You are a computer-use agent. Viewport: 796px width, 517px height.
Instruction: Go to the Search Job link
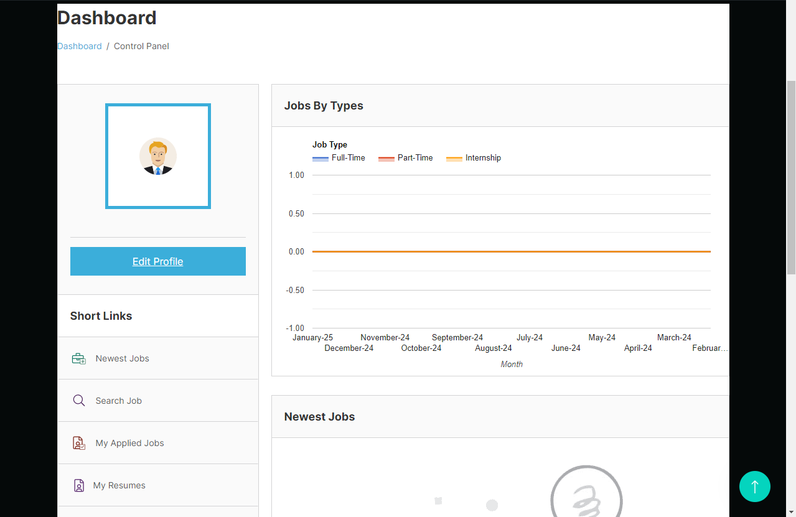(118, 401)
